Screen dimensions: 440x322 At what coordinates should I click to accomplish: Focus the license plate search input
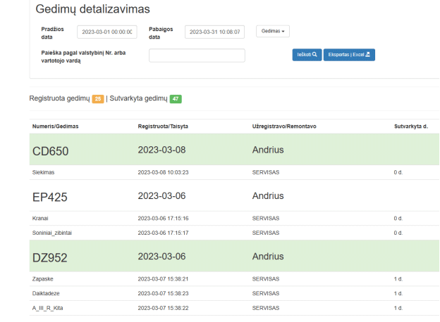pos(197,56)
